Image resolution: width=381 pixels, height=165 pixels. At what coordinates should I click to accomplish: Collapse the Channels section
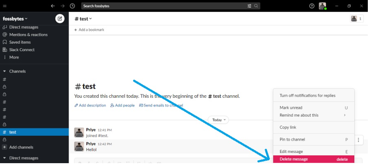point(5,71)
